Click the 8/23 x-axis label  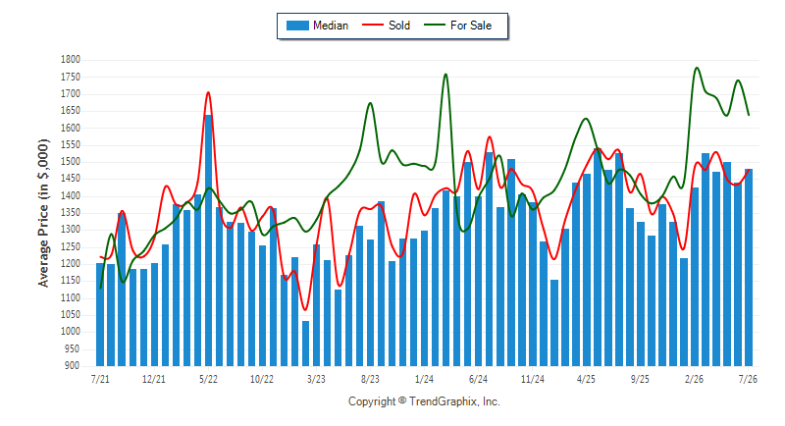coord(370,379)
